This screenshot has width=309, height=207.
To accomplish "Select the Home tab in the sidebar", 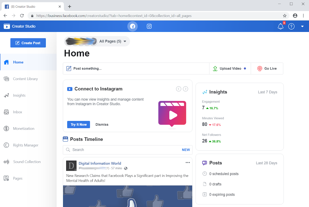I will [18, 62].
